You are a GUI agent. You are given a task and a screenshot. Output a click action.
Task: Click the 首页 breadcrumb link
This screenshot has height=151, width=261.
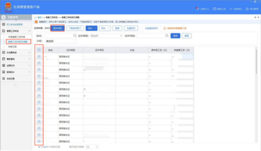[39, 17]
